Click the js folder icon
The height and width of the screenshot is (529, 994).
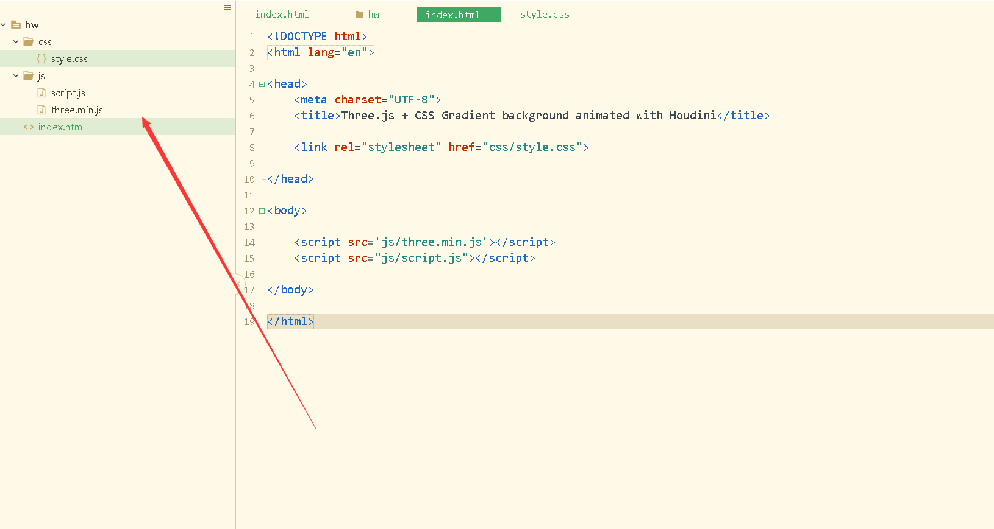[x=28, y=76]
